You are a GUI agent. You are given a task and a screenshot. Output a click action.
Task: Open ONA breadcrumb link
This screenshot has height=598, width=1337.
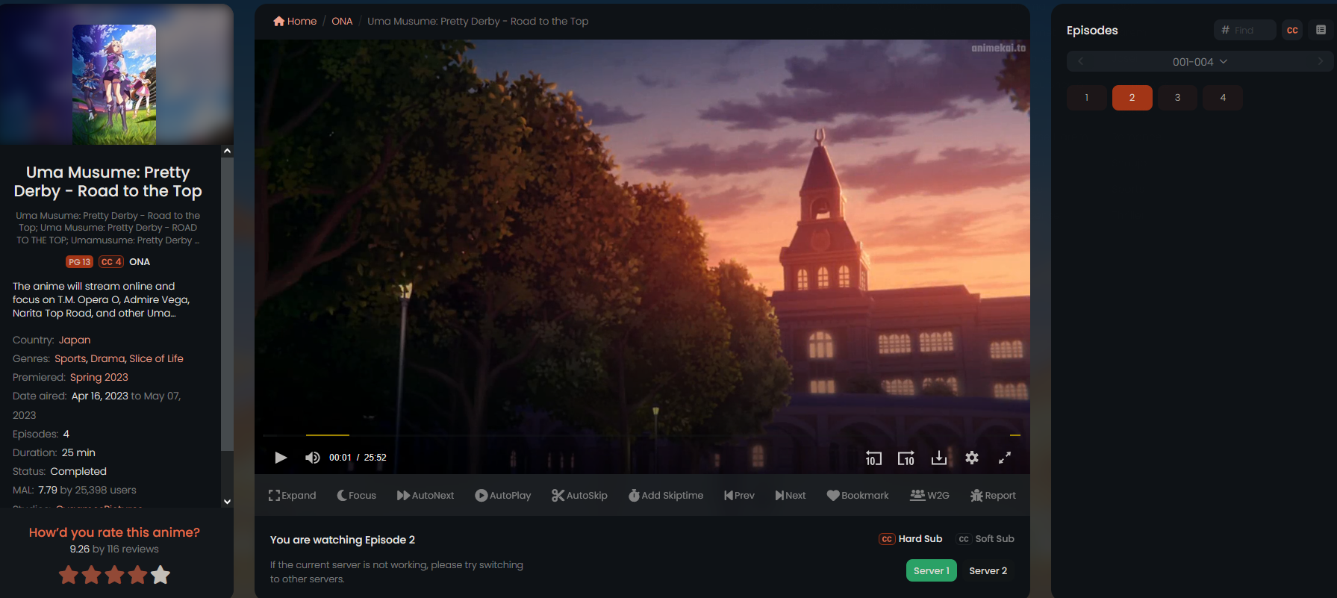coord(342,22)
